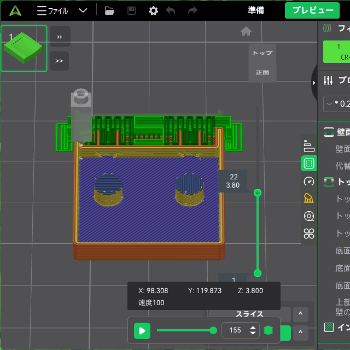Click the upper handle of the layer slider
Image resolution: width=350 pixels, height=350 pixels.
[258, 192]
